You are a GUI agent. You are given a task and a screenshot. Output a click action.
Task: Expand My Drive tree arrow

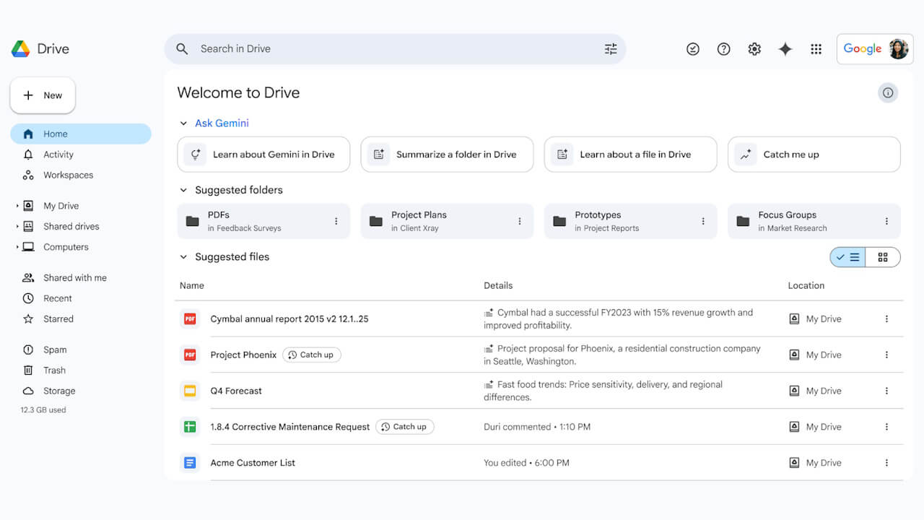(x=17, y=206)
